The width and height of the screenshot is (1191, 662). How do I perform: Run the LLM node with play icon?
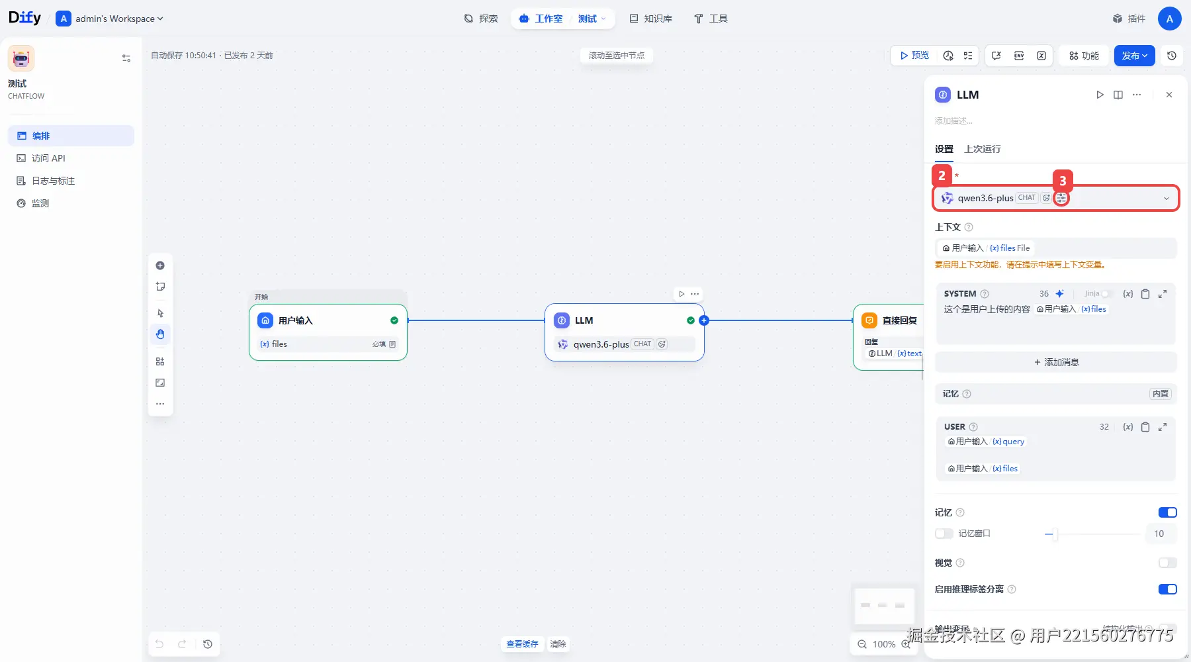[1100, 95]
